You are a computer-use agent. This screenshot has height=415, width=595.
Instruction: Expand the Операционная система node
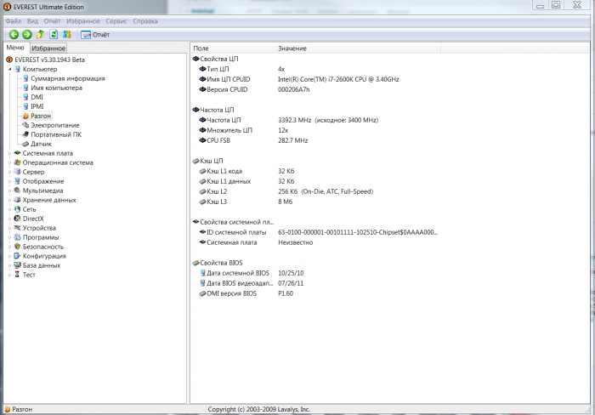pos(10,162)
